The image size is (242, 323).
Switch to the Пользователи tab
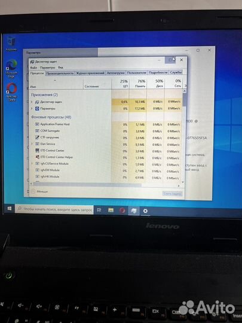coord(137,73)
